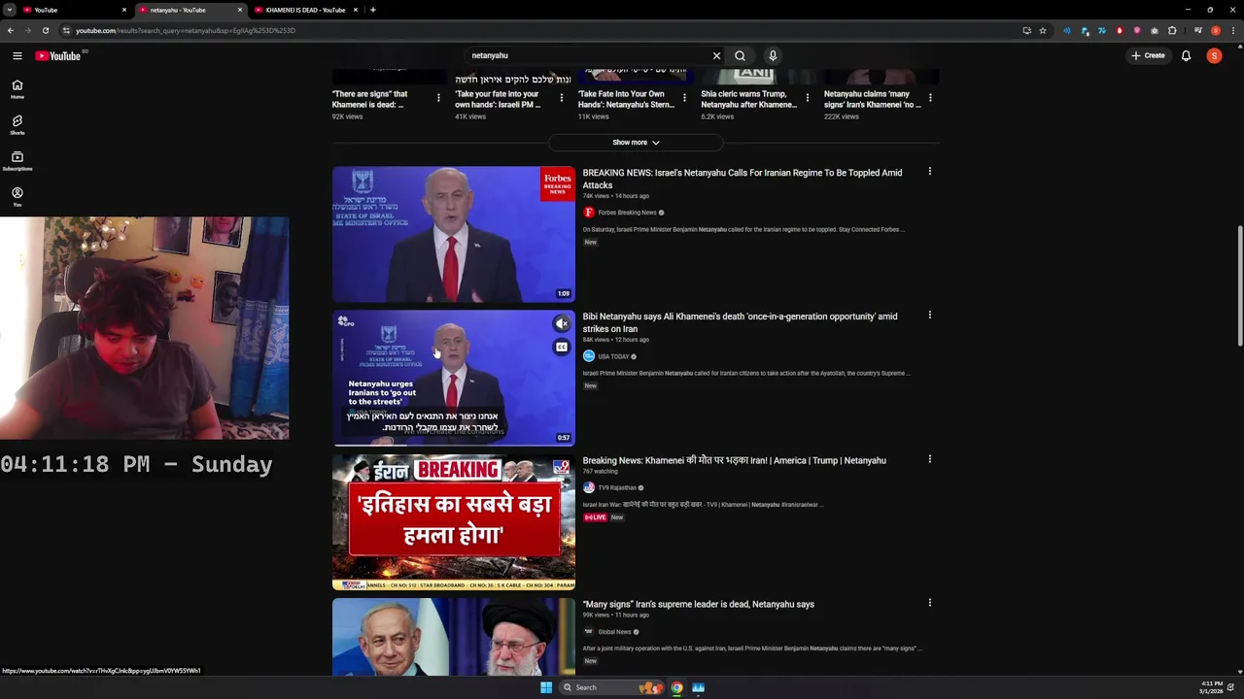Click the Chrome address bar URL
This screenshot has width=1244, height=699.
185,30
